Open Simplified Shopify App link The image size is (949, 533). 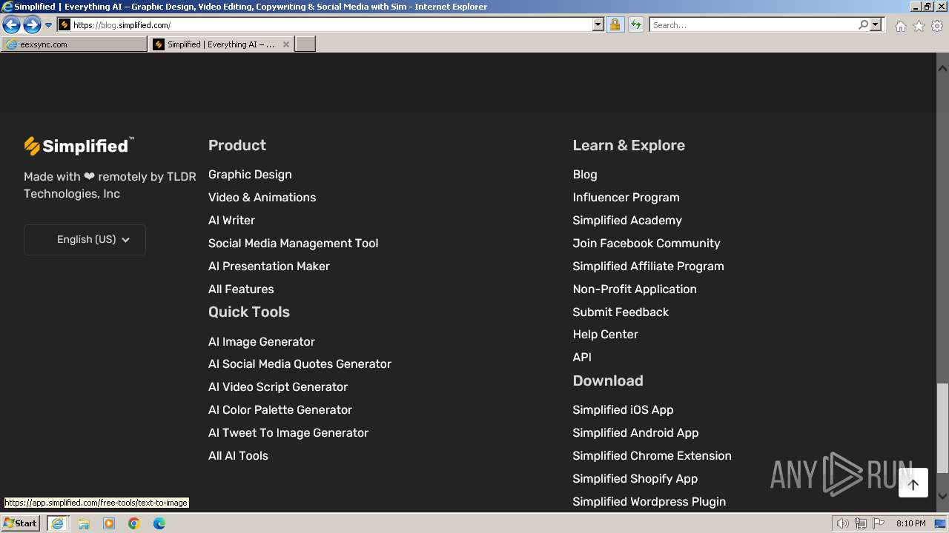[635, 479]
